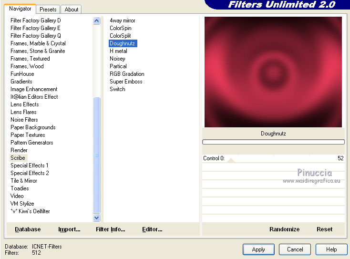
Task: Open the Presets tab
Action: [x=48, y=10]
